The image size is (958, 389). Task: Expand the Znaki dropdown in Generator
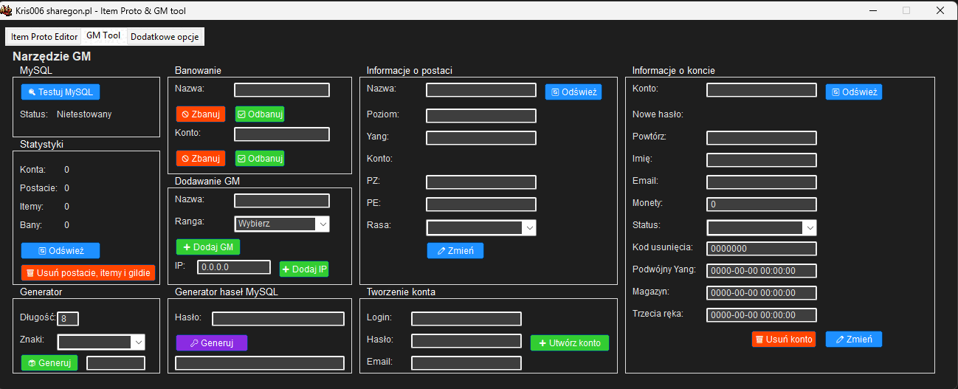pos(102,342)
